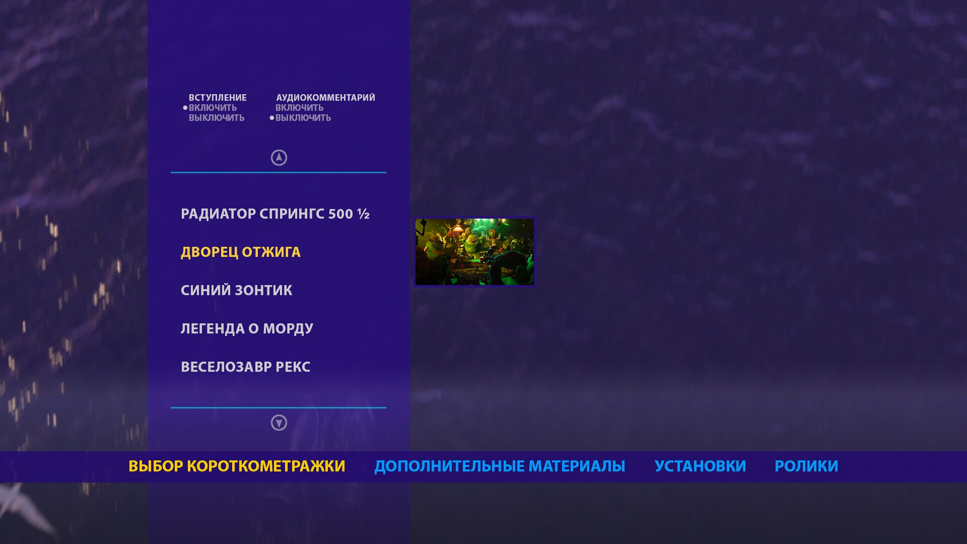
Task: Go to the Ролики menu
Action: point(806,466)
